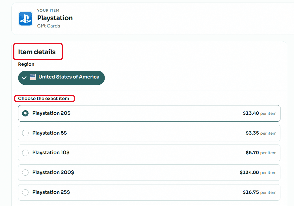The height and width of the screenshot is (206, 294).
Task: Click the $16.75 per item price
Action: 260,192
